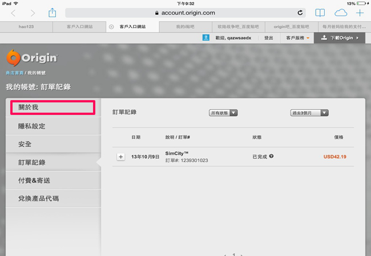
Task: Tap the battery indicator in status bar
Action: click(361, 3)
